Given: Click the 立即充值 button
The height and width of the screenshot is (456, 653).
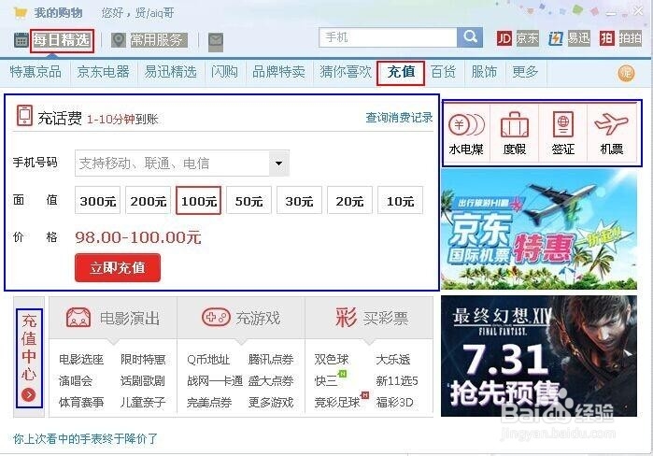Looking at the screenshot, I should click(118, 268).
